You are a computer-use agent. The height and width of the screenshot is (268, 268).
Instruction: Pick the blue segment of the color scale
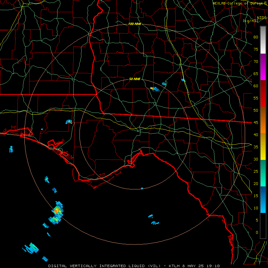point(263,200)
